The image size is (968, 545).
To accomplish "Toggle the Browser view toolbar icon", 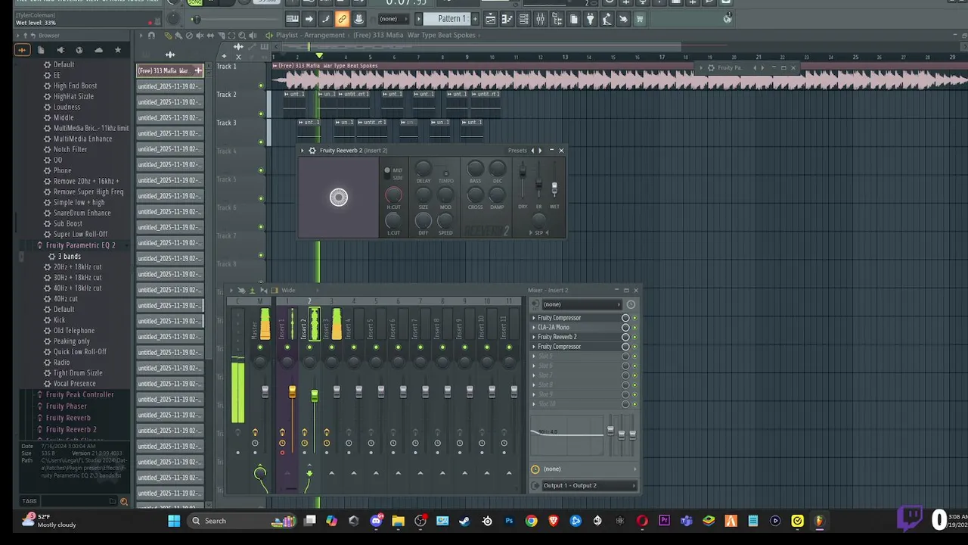I will pos(557,19).
